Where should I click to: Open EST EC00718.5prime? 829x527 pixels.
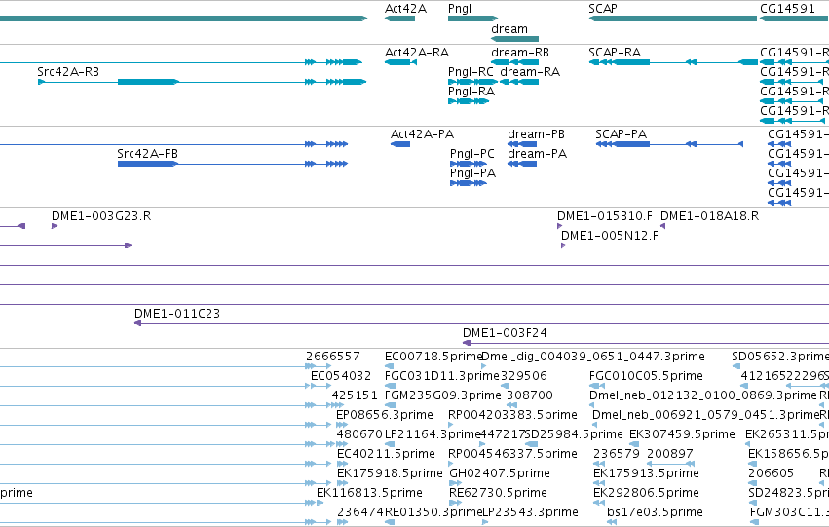(433, 357)
